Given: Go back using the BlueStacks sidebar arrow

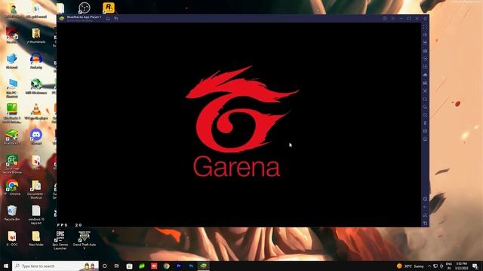Looking at the screenshot, I should (425, 207).
